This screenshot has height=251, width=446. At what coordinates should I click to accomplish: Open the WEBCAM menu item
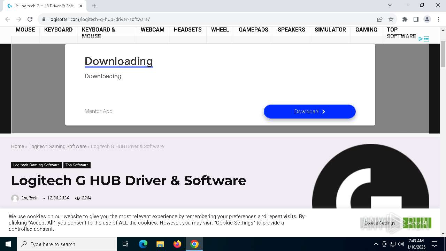[153, 30]
